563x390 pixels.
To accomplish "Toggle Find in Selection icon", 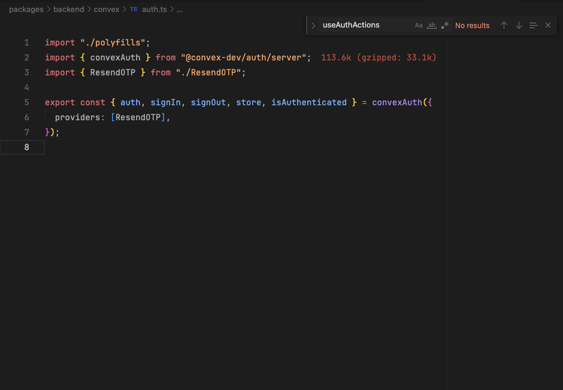I will pyautogui.click(x=533, y=26).
